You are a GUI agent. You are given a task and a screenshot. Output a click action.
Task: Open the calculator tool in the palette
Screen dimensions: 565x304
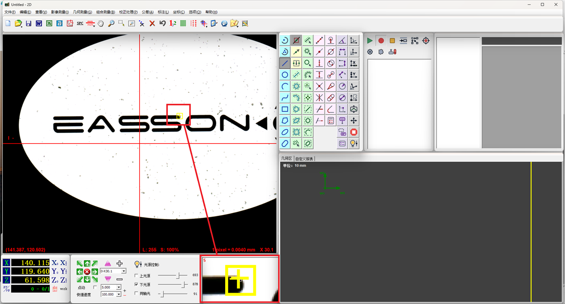pyautogui.click(x=331, y=121)
